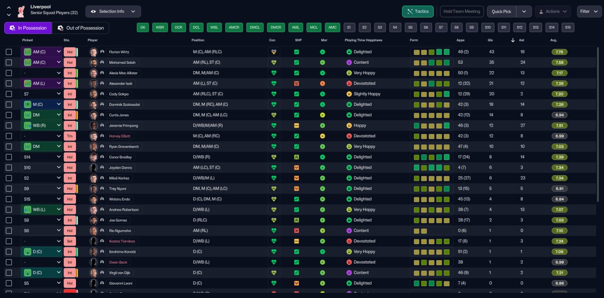Click the up chevron beside the Liverpool crest

(x=8, y=8)
